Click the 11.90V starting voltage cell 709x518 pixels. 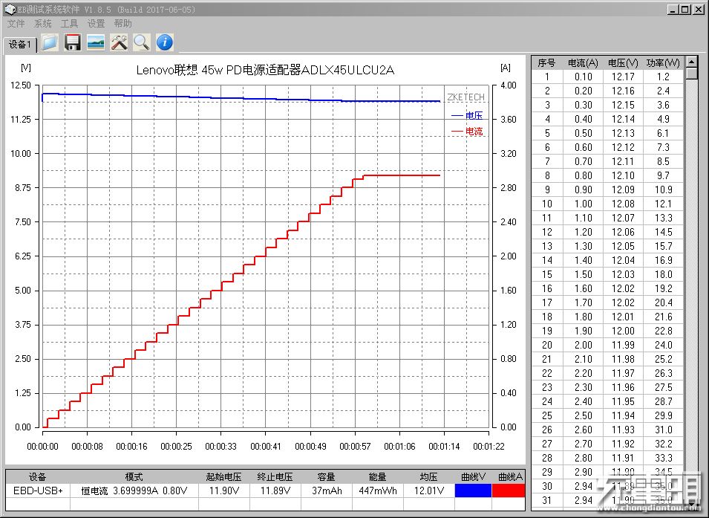[223, 491]
